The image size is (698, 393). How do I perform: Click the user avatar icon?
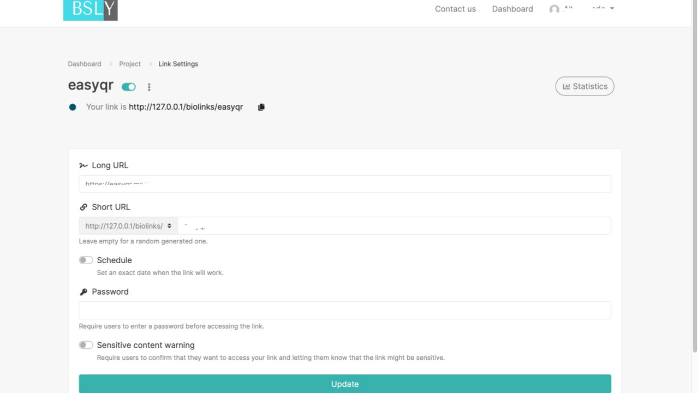pyautogui.click(x=554, y=9)
